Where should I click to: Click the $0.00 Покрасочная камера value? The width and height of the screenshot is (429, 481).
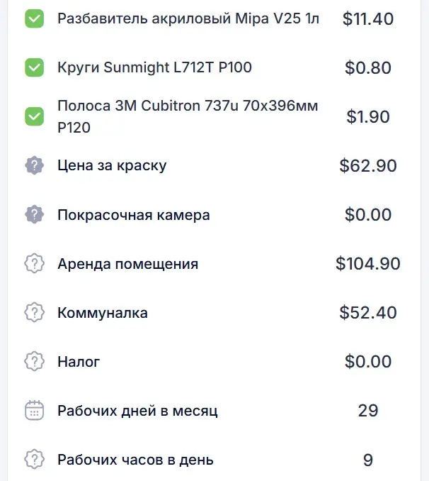pyautogui.click(x=367, y=214)
